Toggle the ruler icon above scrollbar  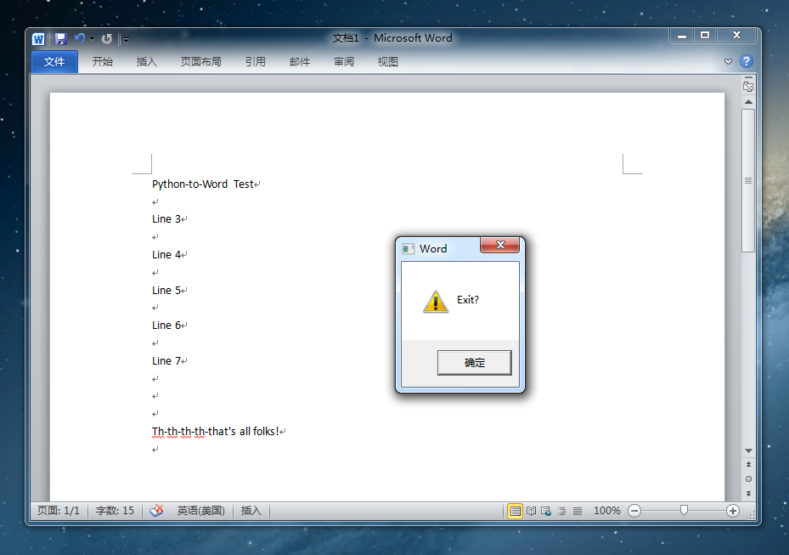(748, 86)
